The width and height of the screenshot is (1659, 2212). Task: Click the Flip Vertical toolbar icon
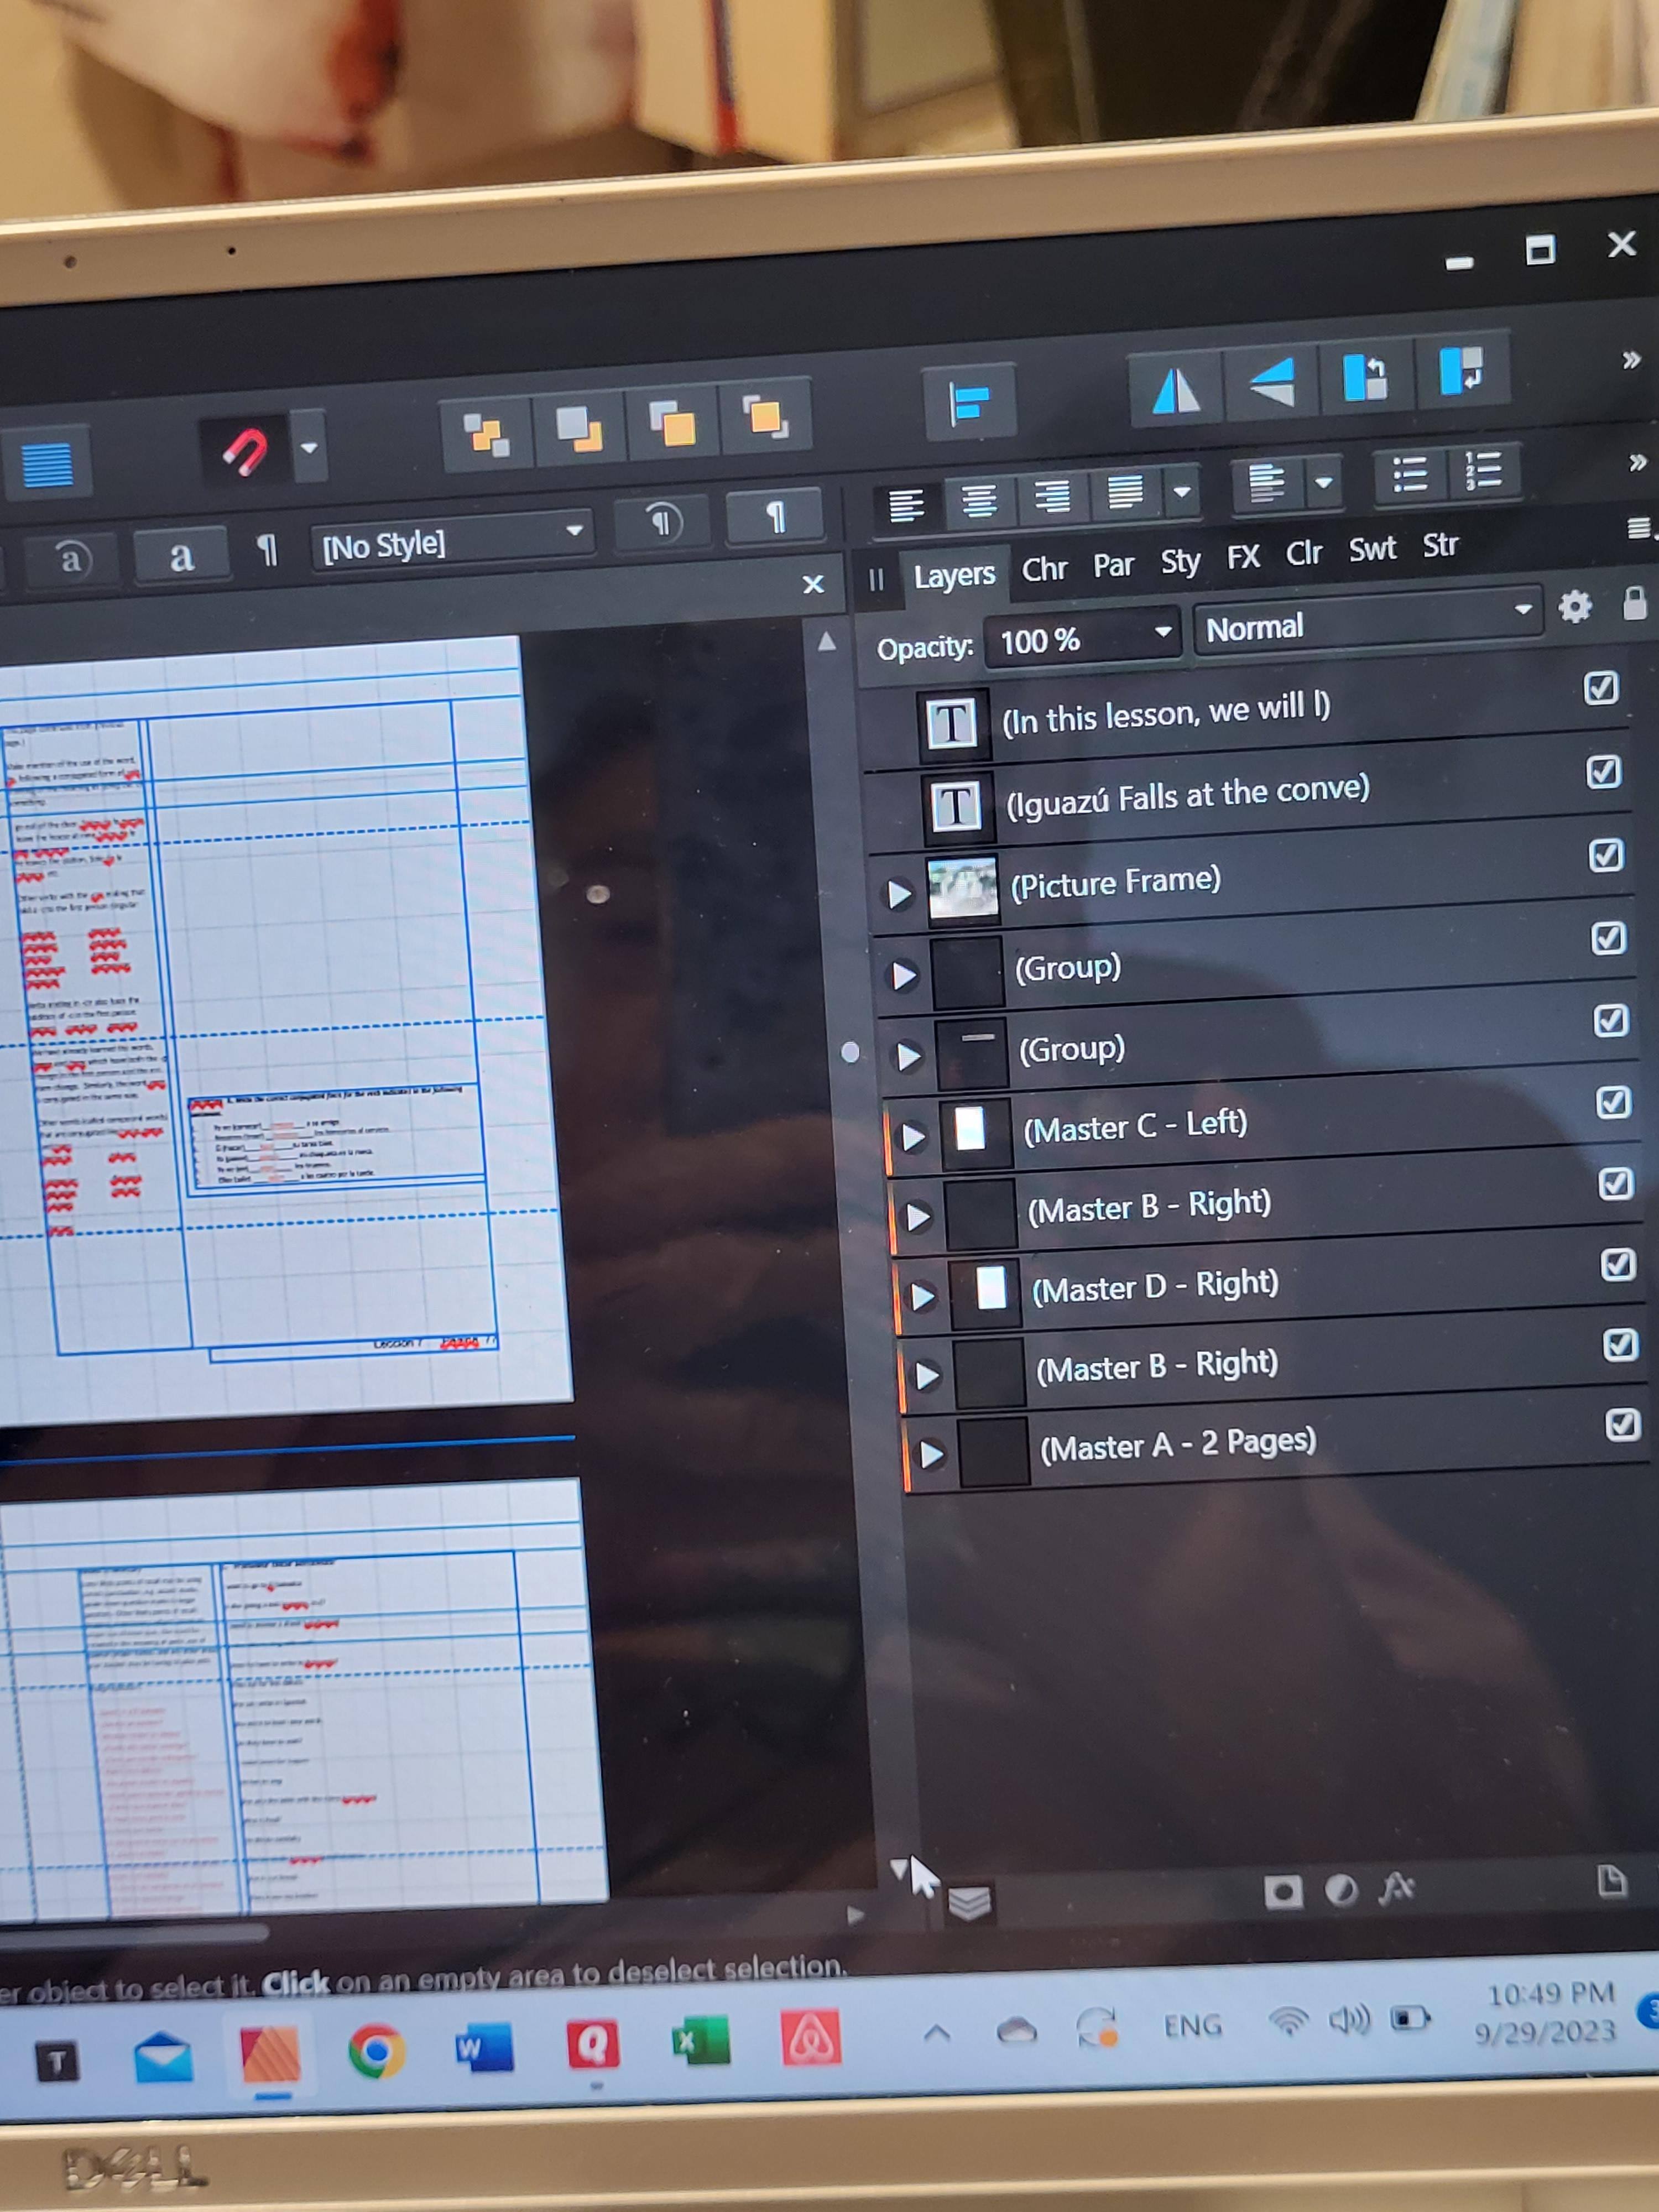point(1272,383)
